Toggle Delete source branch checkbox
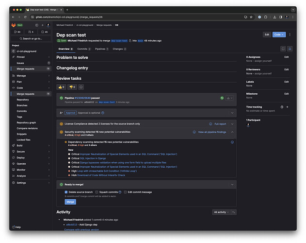The width and height of the screenshot is (306, 243). pos(66,192)
